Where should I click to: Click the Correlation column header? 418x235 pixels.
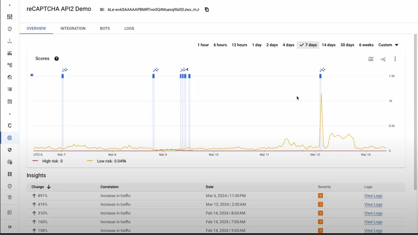pos(109,187)
